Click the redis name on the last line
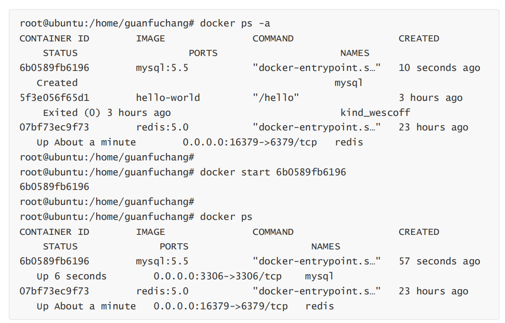The height and width of the screenshot is (323, 505). 320,306
